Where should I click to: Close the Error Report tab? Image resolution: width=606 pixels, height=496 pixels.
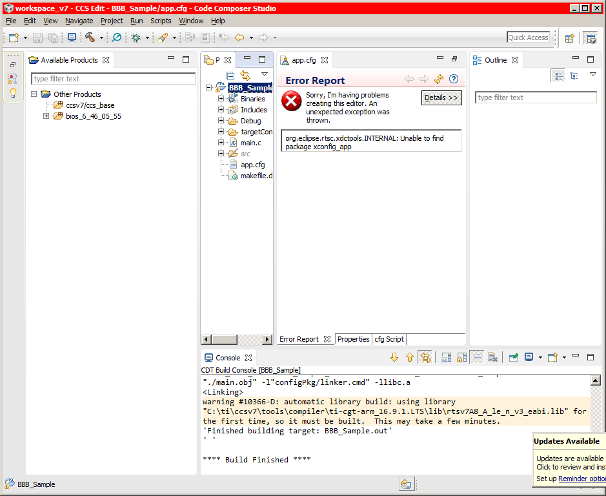327,339
